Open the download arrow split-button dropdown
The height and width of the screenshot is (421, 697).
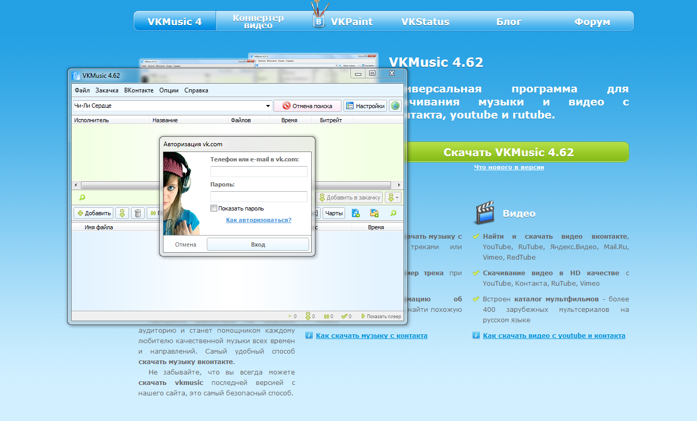[393, 197]
